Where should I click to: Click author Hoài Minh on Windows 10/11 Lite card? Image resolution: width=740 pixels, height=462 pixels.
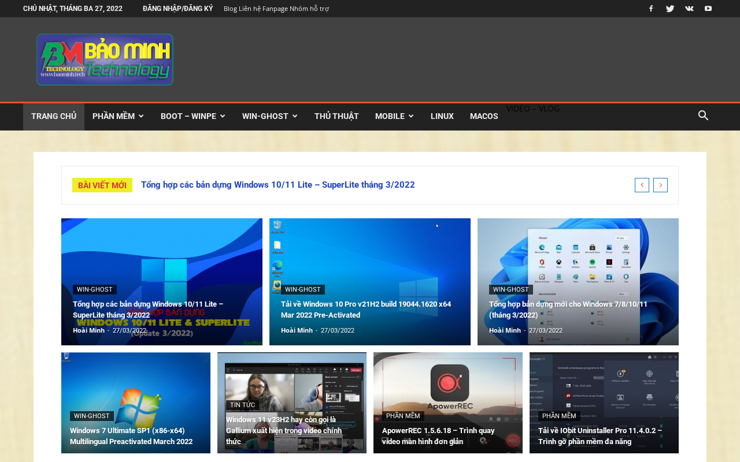point(89,330)
